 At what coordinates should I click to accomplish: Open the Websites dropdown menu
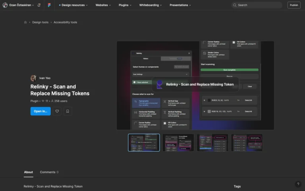tap(103, 5)
